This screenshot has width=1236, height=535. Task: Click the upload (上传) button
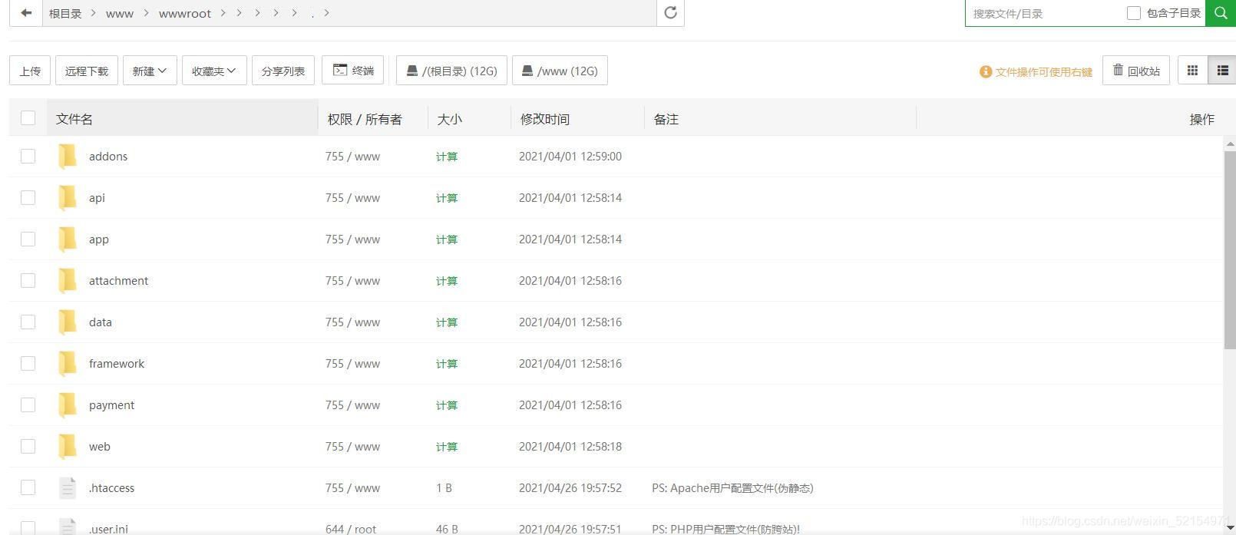30,71
